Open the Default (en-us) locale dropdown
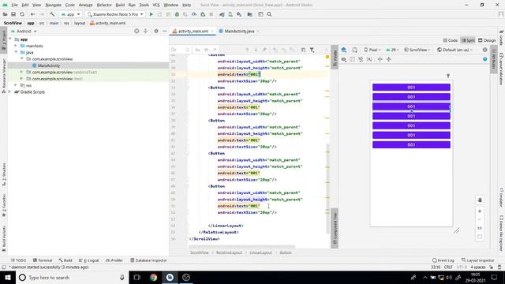The width and height of the screenshot is (505, 284). tap(454, 50)
